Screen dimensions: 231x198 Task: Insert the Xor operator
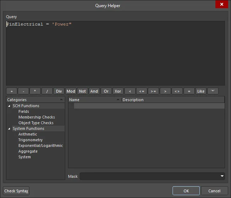pos(118,91)
